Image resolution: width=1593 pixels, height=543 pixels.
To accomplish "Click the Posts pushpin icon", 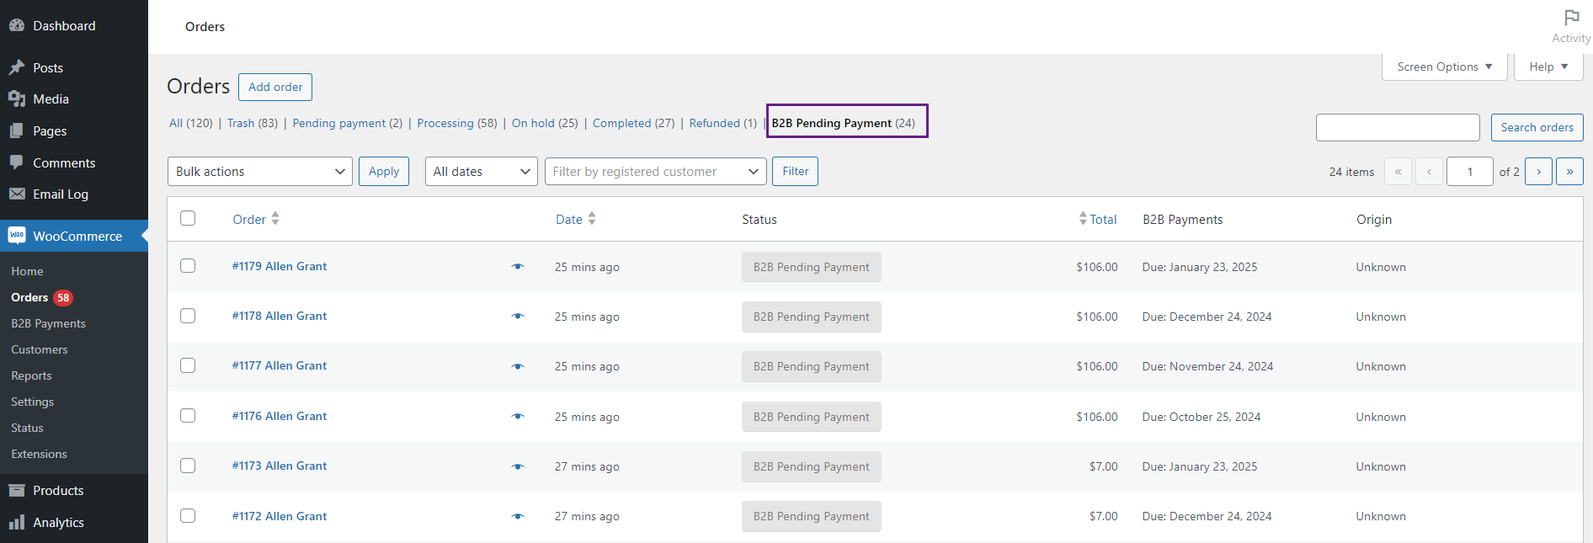I will coord(17,67).
